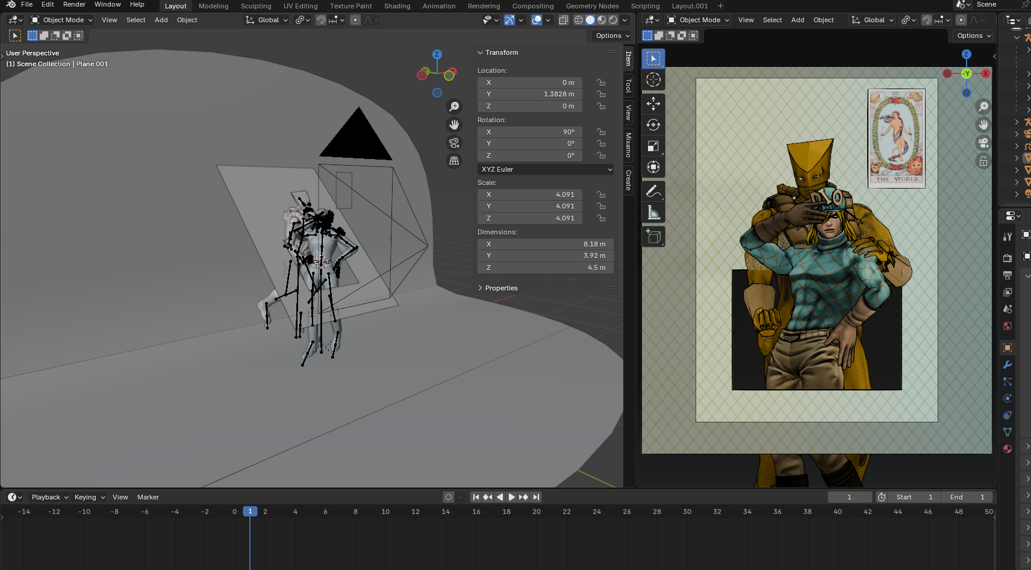
Task: Open the Playback dropdown in timeline
Action: pyautogui.click(x=49, y=497)
